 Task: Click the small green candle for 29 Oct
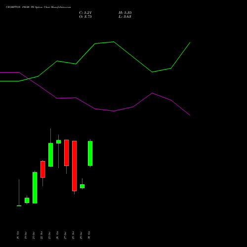82,186
